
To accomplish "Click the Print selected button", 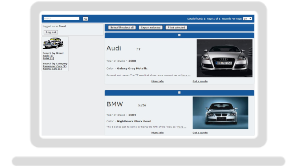I will 176,28.
